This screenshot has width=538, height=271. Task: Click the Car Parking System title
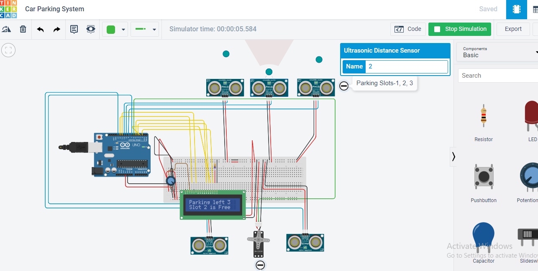pos(54,9)
